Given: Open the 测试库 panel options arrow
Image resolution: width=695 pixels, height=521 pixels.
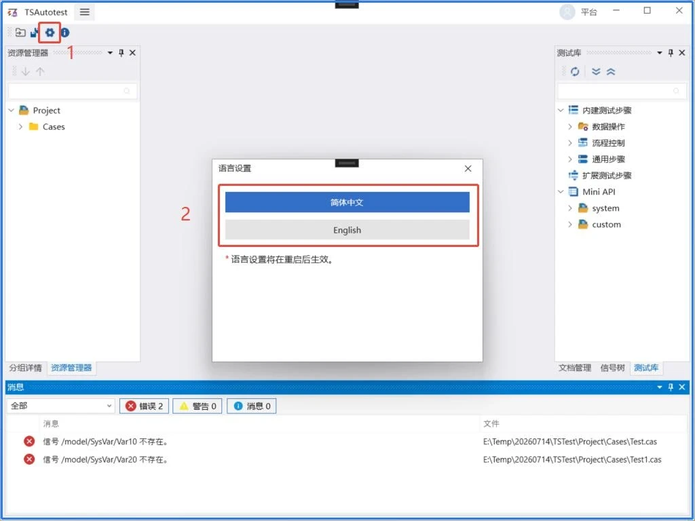Looking at the screenshot, I should click(660, 53).
